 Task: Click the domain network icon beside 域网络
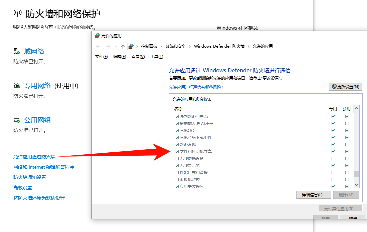click(x=16, y=50)
